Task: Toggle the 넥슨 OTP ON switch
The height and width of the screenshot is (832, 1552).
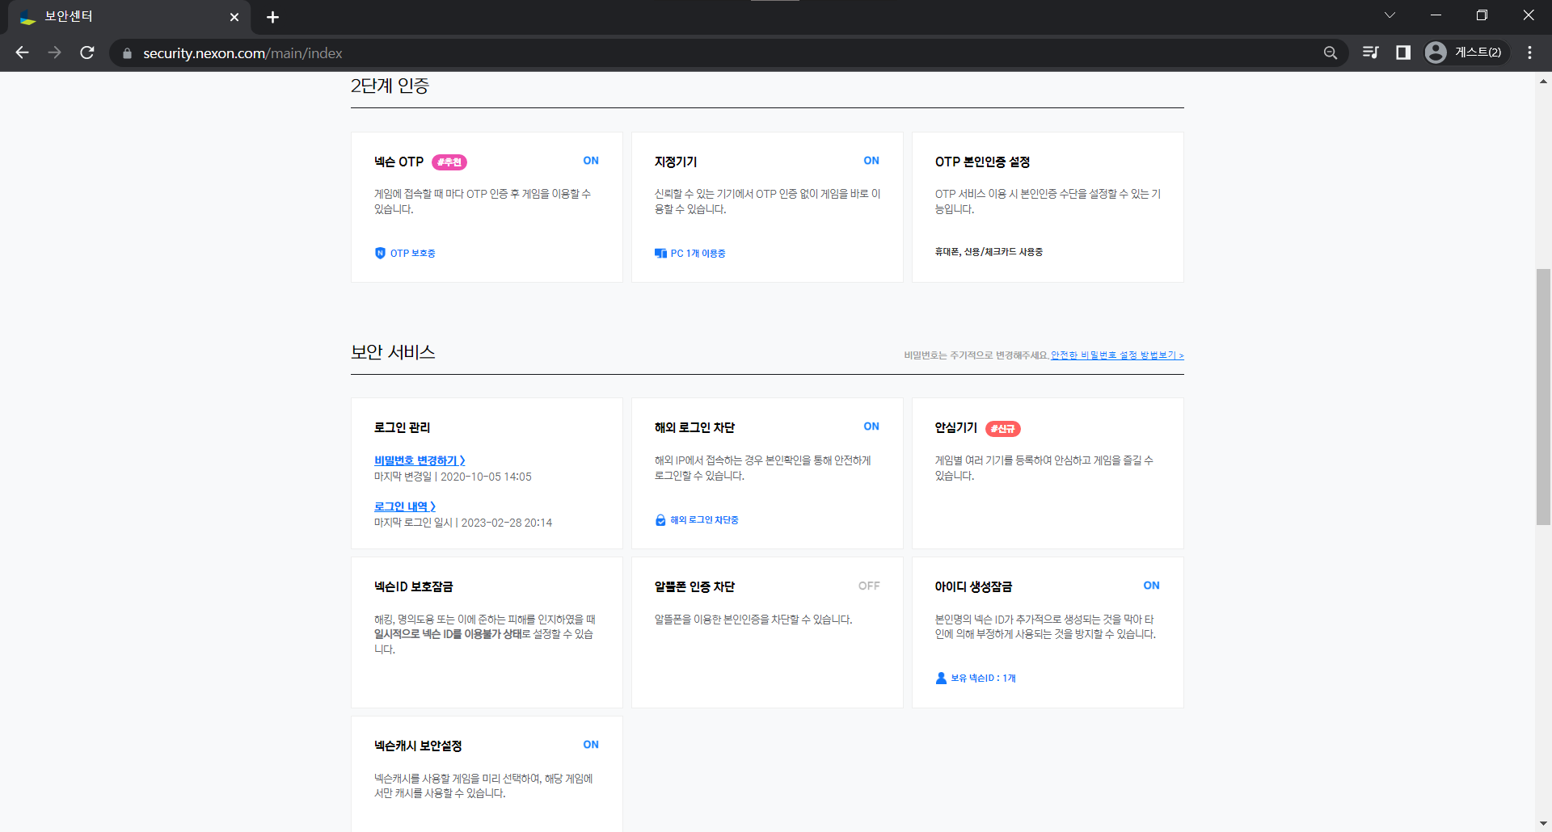Action: (591, 161)
